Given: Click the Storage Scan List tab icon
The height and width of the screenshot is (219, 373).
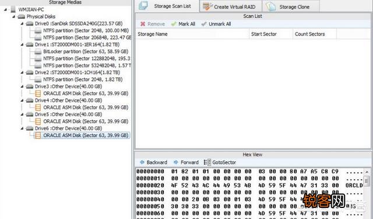Looking at the screenshot, I should (143, 5).
